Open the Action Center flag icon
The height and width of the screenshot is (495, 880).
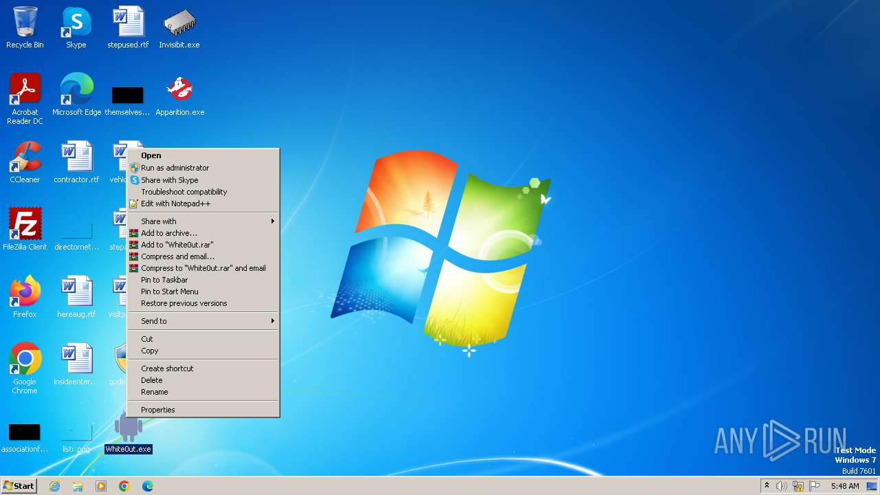click(x=815, y=486)
